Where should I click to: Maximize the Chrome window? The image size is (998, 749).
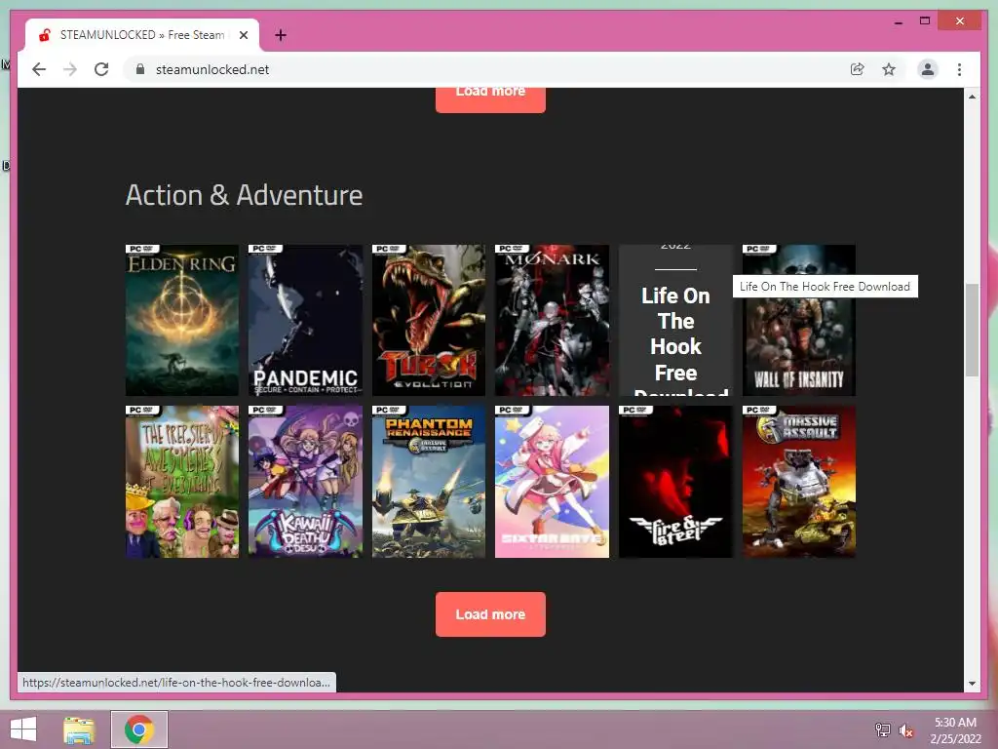pyautogui.click(x=925, y=21)
